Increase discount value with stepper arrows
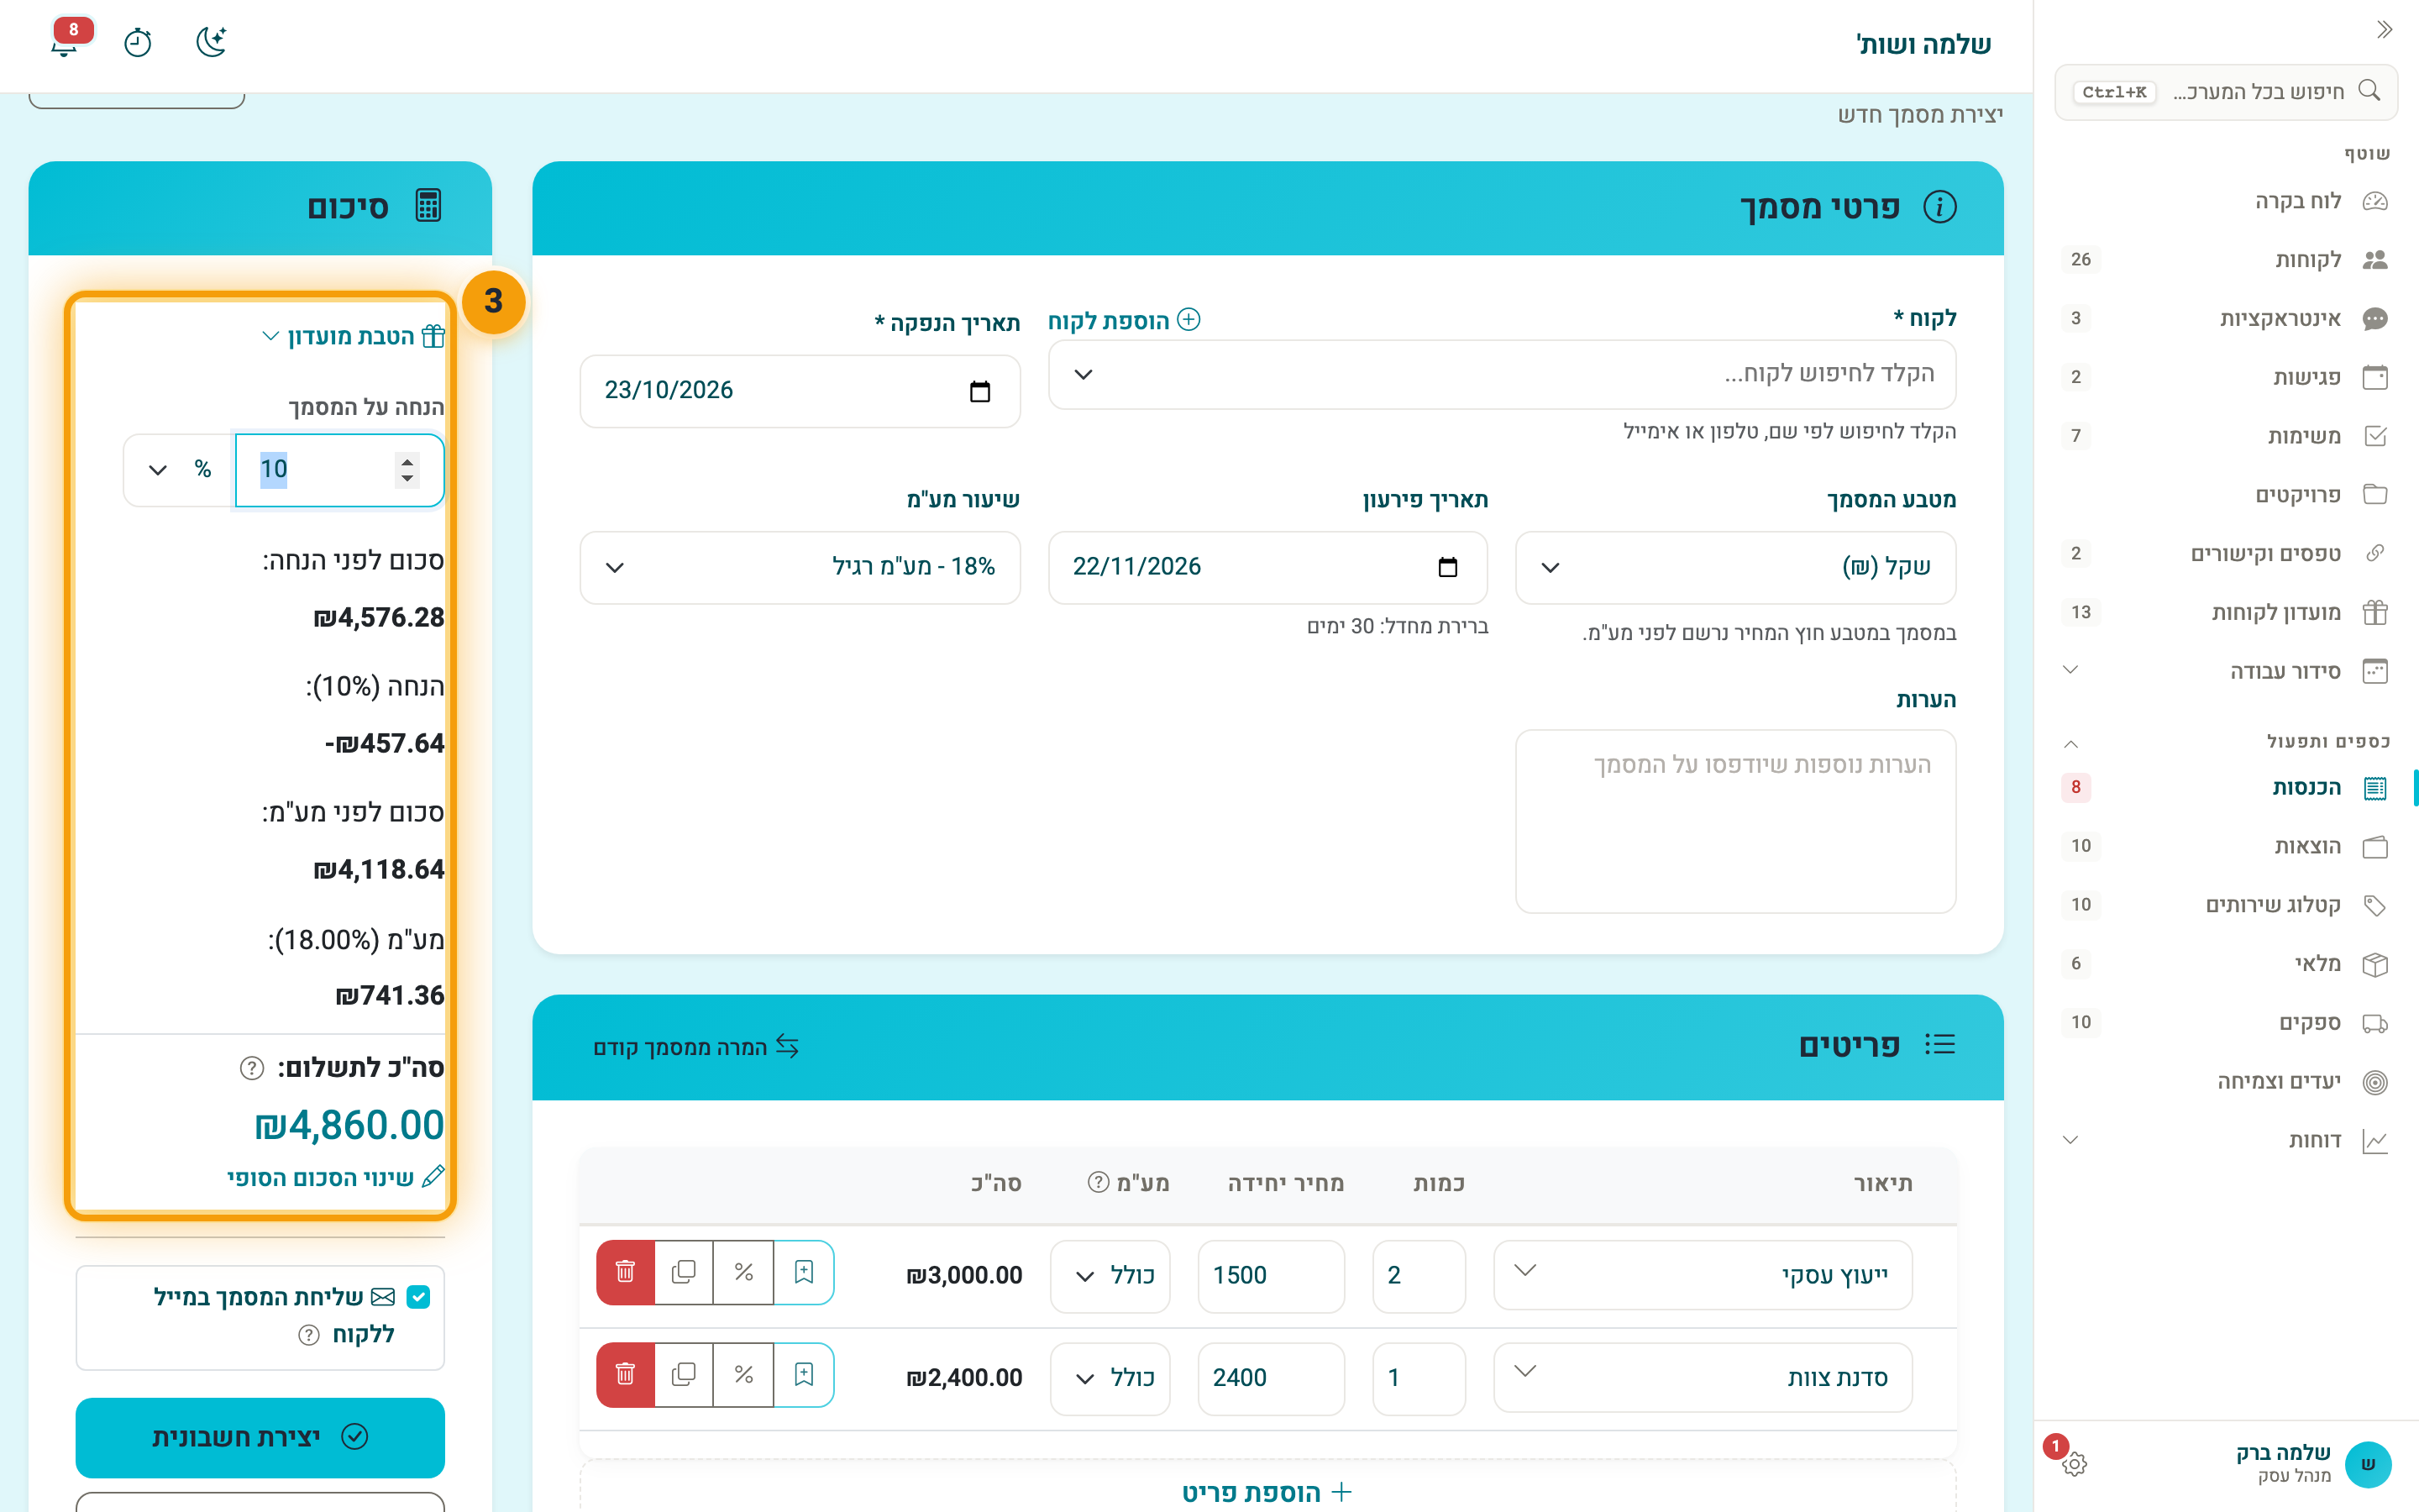The image size is (2419, 1512). click(x=407, y=460)
